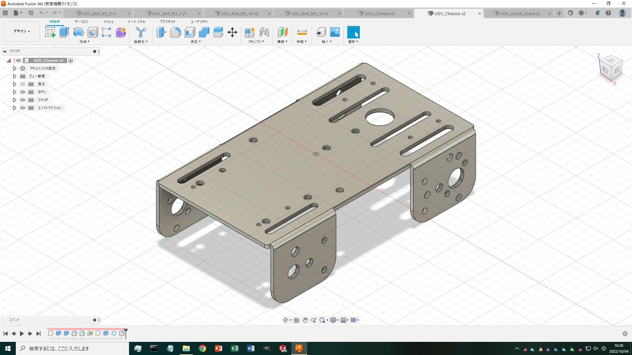The height and width of the screenshot is (355, 632).
Task: Activate the Extrude tool
Action: [64, 32]
